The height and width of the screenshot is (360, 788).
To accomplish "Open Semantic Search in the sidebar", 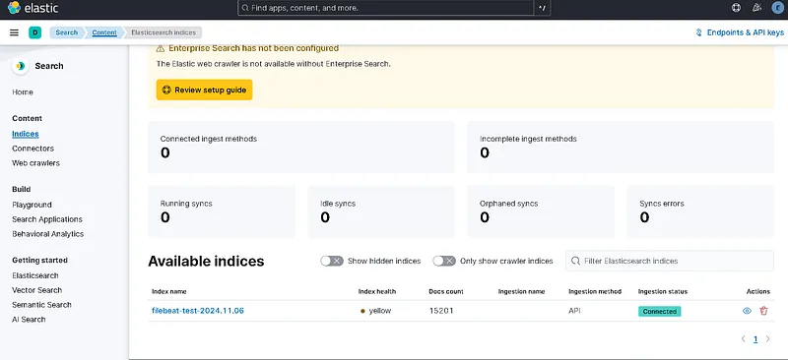I will [41, 305].
